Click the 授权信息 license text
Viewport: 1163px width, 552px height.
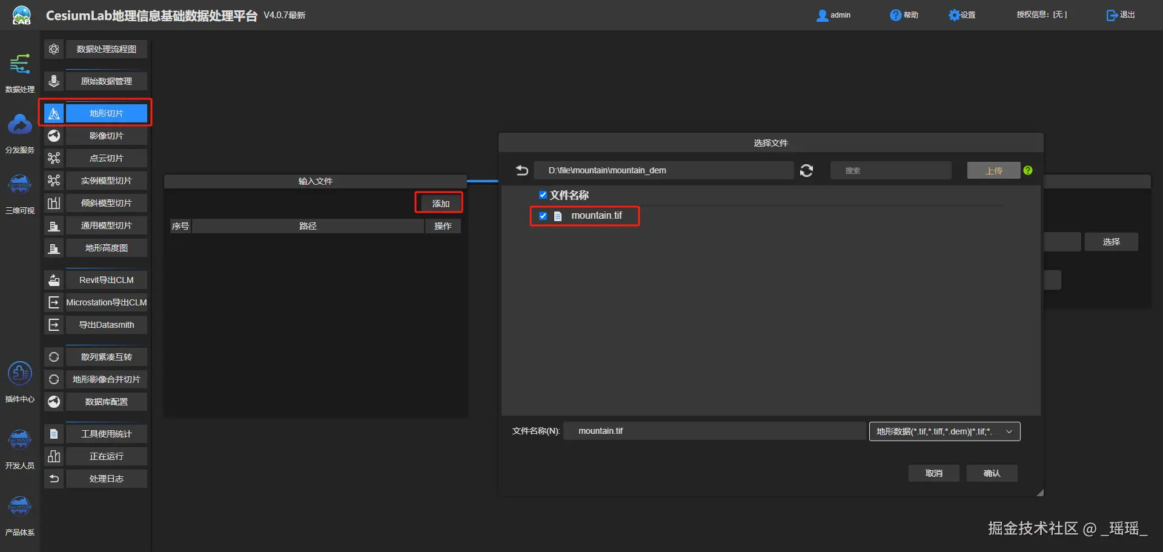coord(1042,15)
